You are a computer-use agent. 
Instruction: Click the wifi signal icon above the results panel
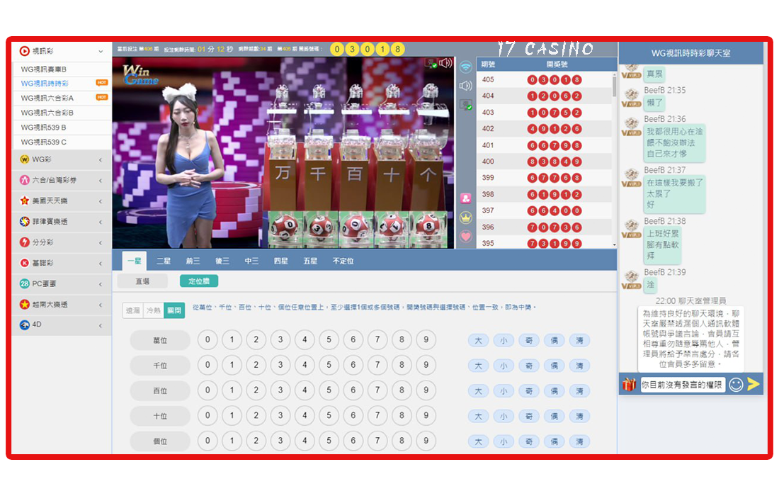(465, 68)
